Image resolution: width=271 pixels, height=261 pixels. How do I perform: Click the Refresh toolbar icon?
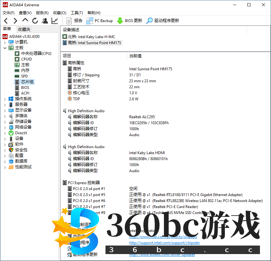click(35, 21)
